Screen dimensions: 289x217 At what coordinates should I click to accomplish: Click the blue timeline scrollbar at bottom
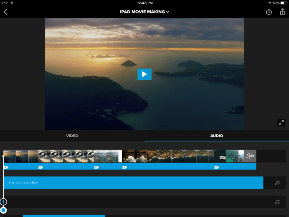tap(64, 215)
